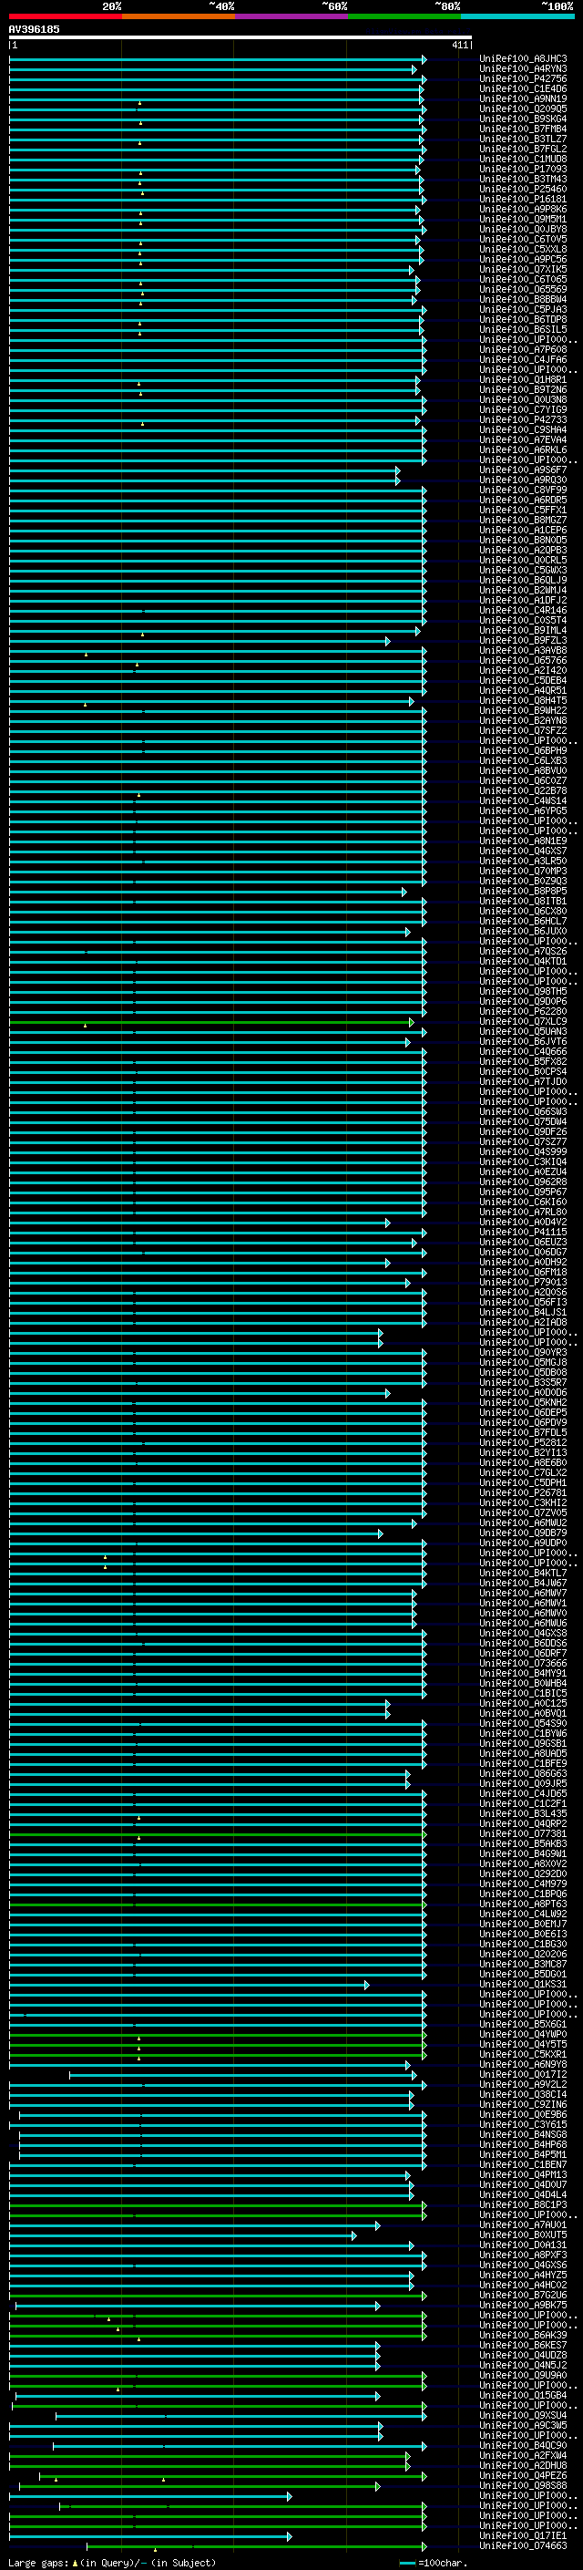This screenshot has height=2570, width=583.
Task: Click the cyan ~100% identity legend bar
Action: (517, 16)
